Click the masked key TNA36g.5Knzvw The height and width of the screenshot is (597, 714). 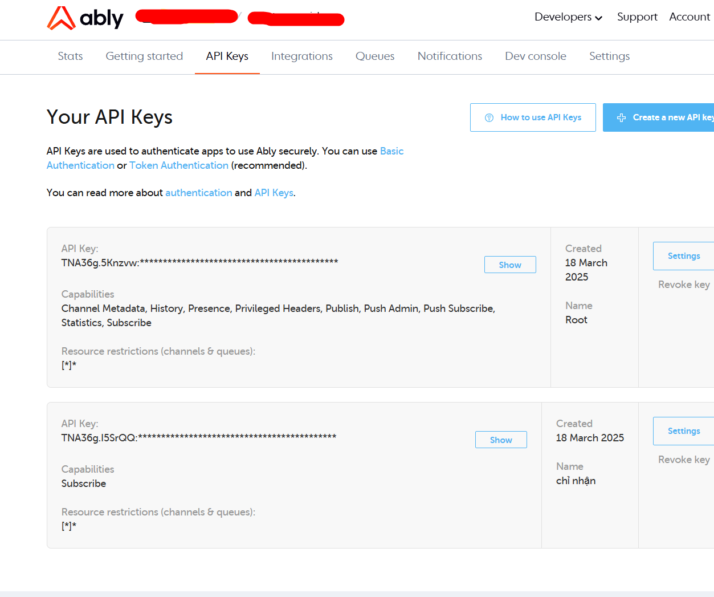(200, 262)
